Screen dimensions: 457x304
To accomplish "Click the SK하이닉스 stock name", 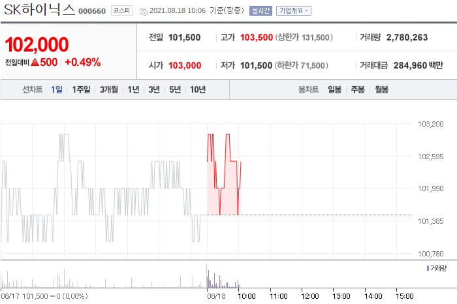I will pyautogui.click(x=40, y=10).
